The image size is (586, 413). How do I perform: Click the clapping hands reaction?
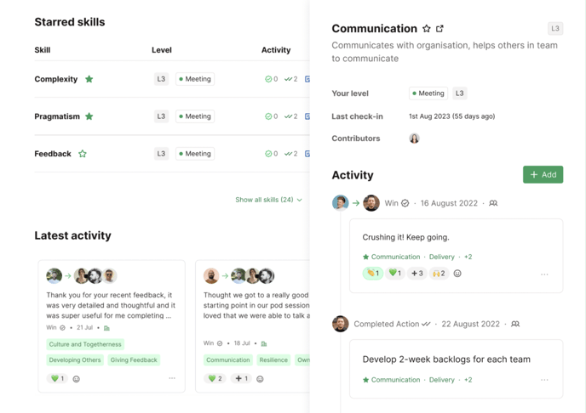pos(372,274)
